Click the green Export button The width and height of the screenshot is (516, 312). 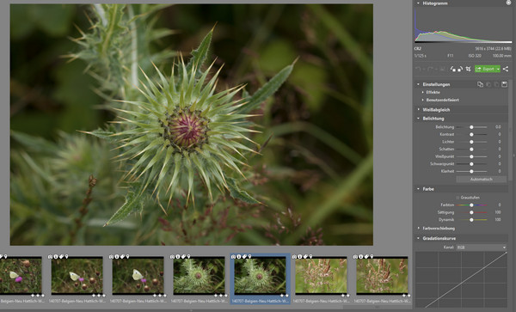(485, 69)
